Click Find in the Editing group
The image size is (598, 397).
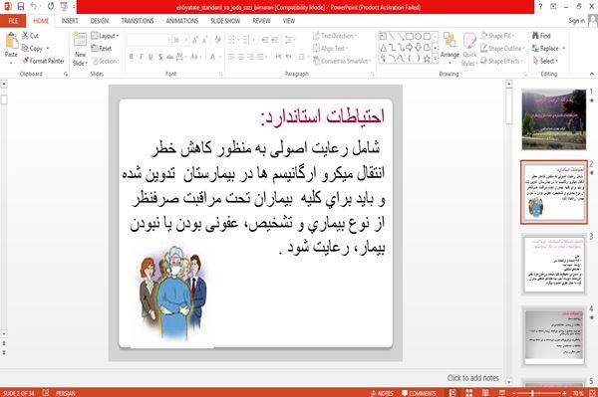pos(541,36)
